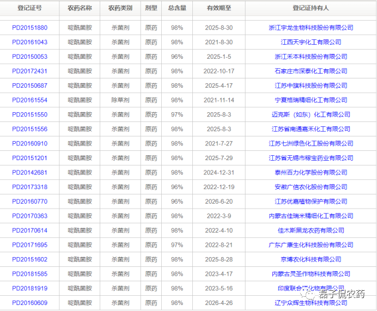Select expiry date 2025-1-5

[x=219, y=57]
